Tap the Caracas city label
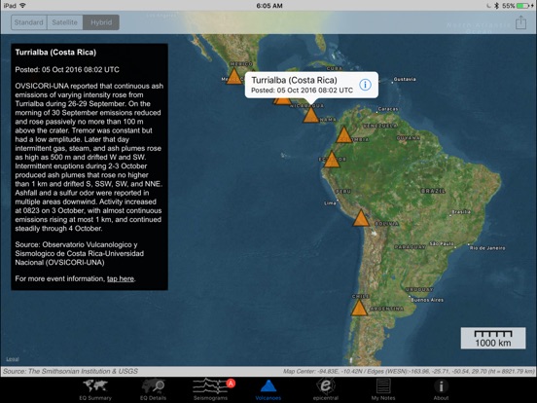The width and height of the screenshot is (537, 403). pos(388,109)
